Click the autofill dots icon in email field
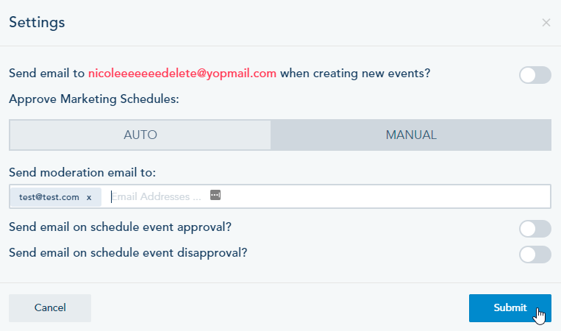The width and height of the screenshot is (561, 331). point(215,195)
